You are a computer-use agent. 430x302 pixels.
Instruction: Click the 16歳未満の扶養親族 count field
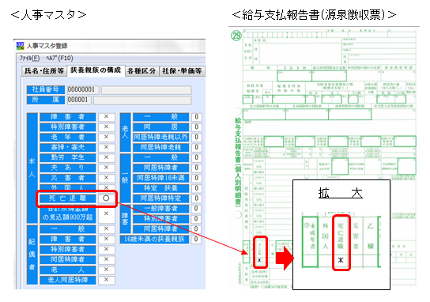(x=196, y=239)
